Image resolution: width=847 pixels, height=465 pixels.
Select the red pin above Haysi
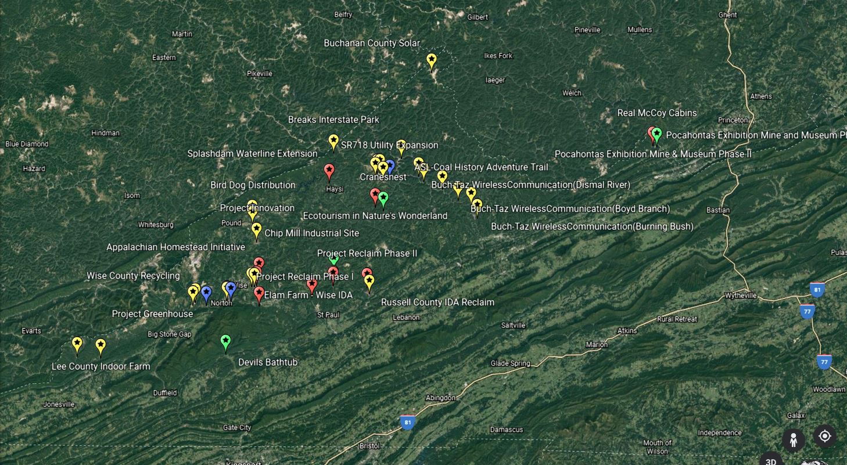tap(329, 171)
